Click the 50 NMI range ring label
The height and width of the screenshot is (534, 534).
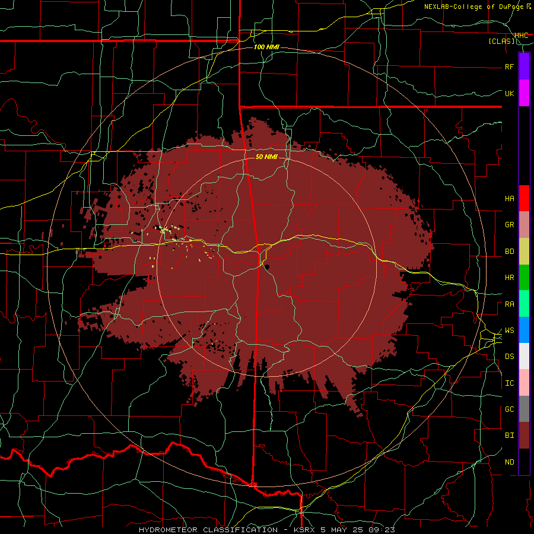click(266, 157)
